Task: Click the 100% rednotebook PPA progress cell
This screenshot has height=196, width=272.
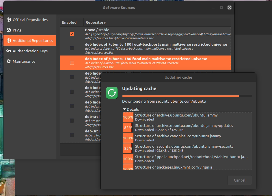Action: (x=128, y=159)
